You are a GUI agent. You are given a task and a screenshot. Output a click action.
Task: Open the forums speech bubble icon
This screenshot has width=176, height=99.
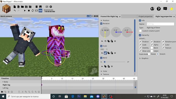pyautogui.click(x=165, y=9)
